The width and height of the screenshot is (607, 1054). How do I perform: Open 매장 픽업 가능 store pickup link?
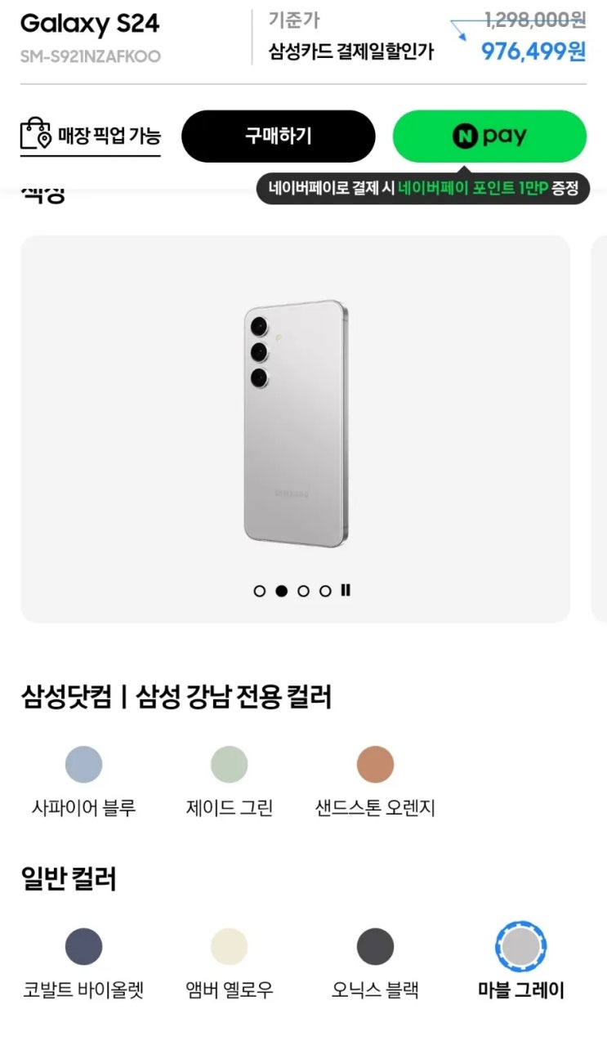point(108,136)
